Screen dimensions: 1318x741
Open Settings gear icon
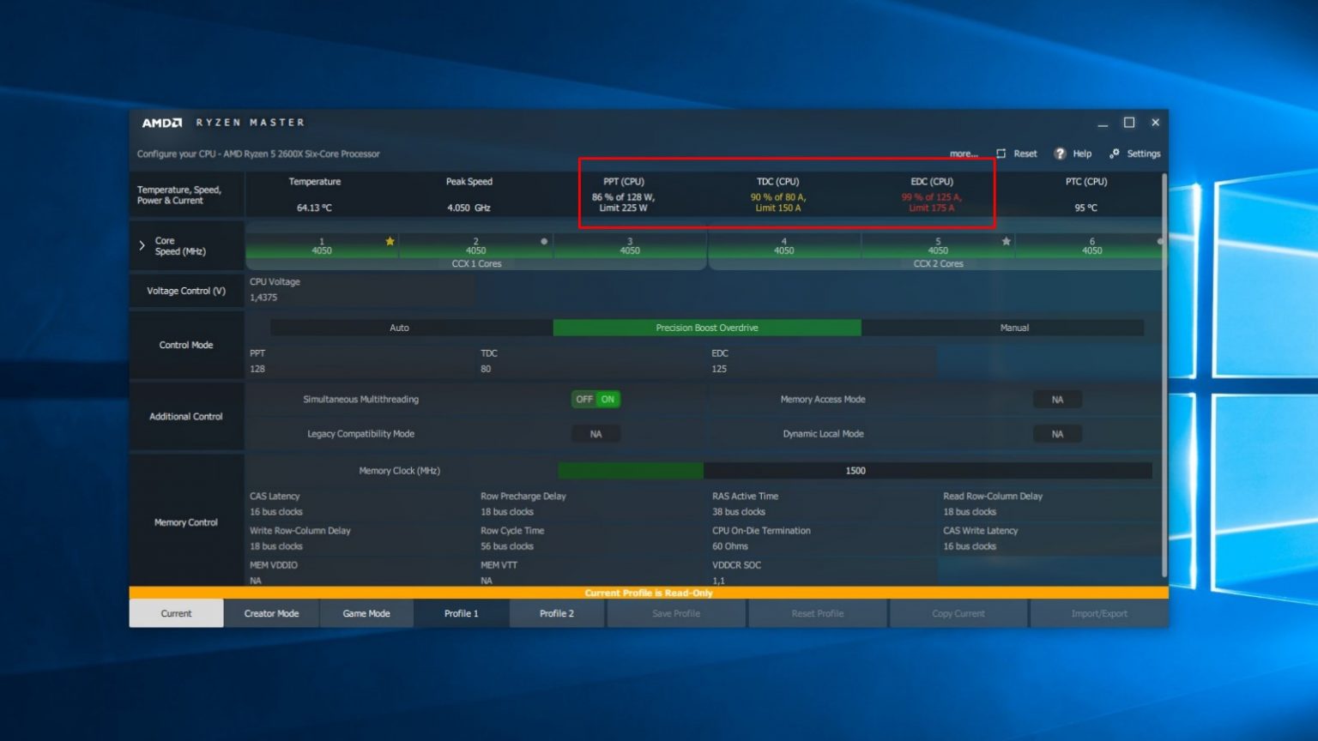coord(1115,154)
